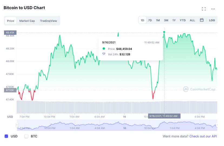This screenshot has height=146, width=224.
Task: Open the Check out our API link
Action: (x=203, y=136)
